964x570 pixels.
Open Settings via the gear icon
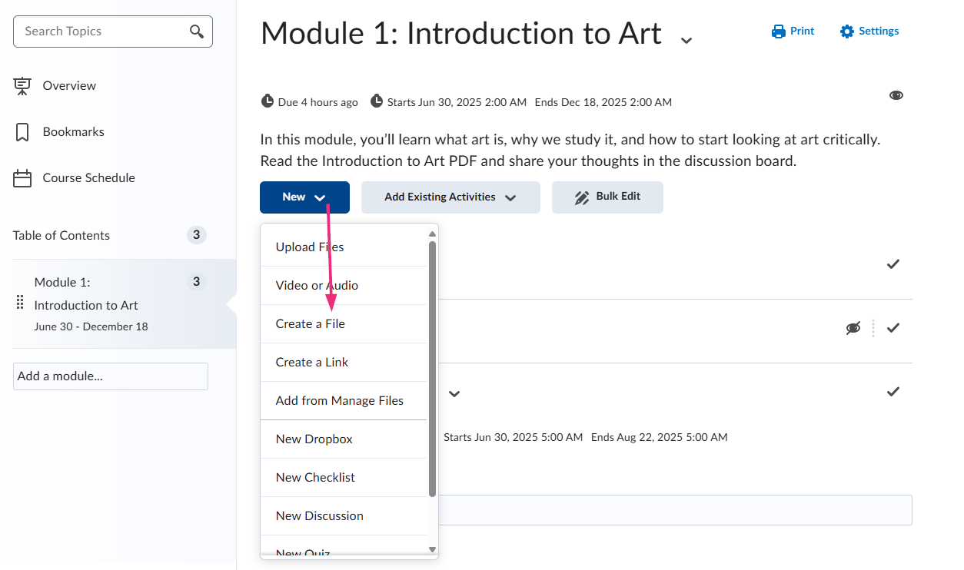point(847,31)
